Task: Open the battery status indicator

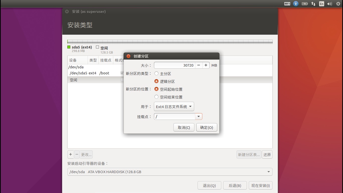Action: [x=305, y=4]
